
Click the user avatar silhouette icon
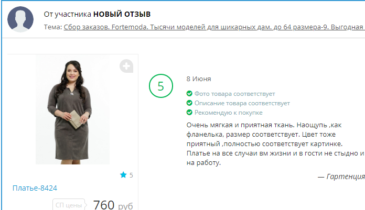pyautogui.click(x=20, y=19)
